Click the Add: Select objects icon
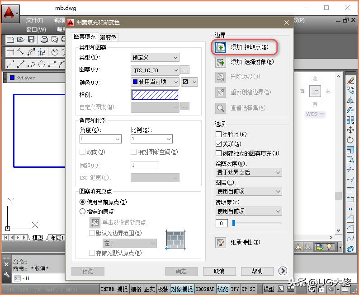Viewport: 359px width, 295px height. coord(221,62)
